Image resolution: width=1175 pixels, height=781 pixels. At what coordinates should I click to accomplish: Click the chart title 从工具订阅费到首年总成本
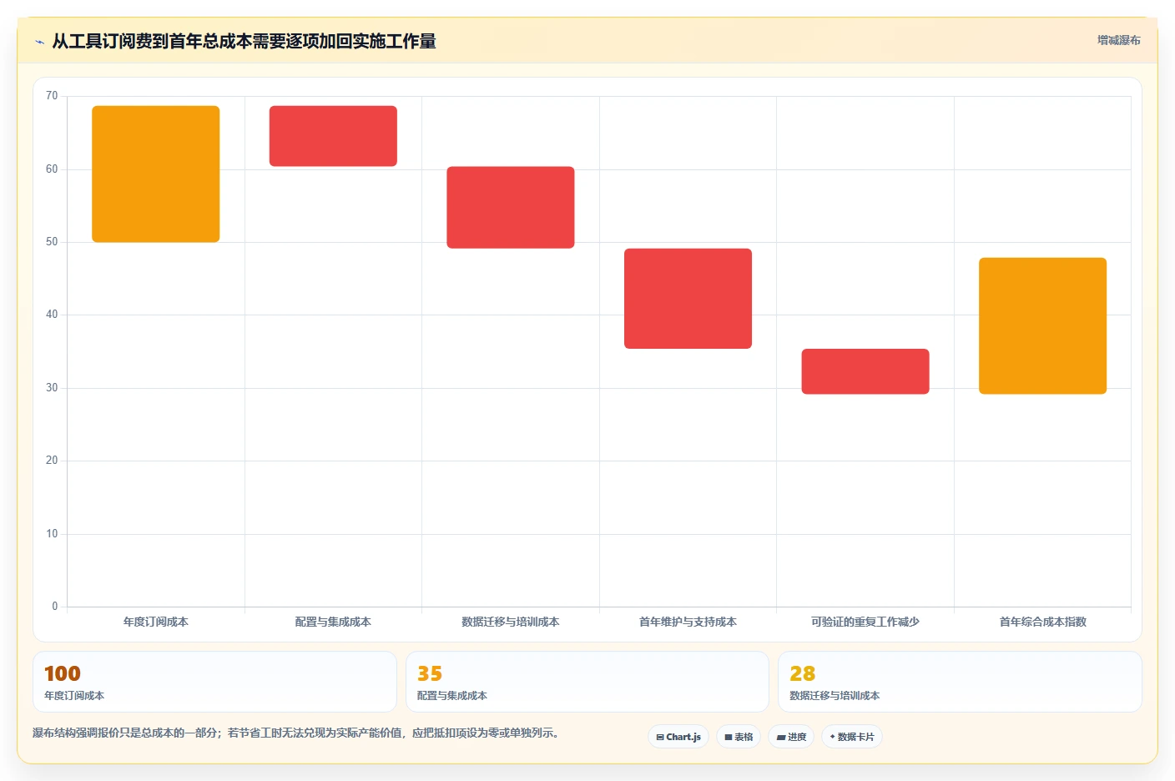click(244, 42)
